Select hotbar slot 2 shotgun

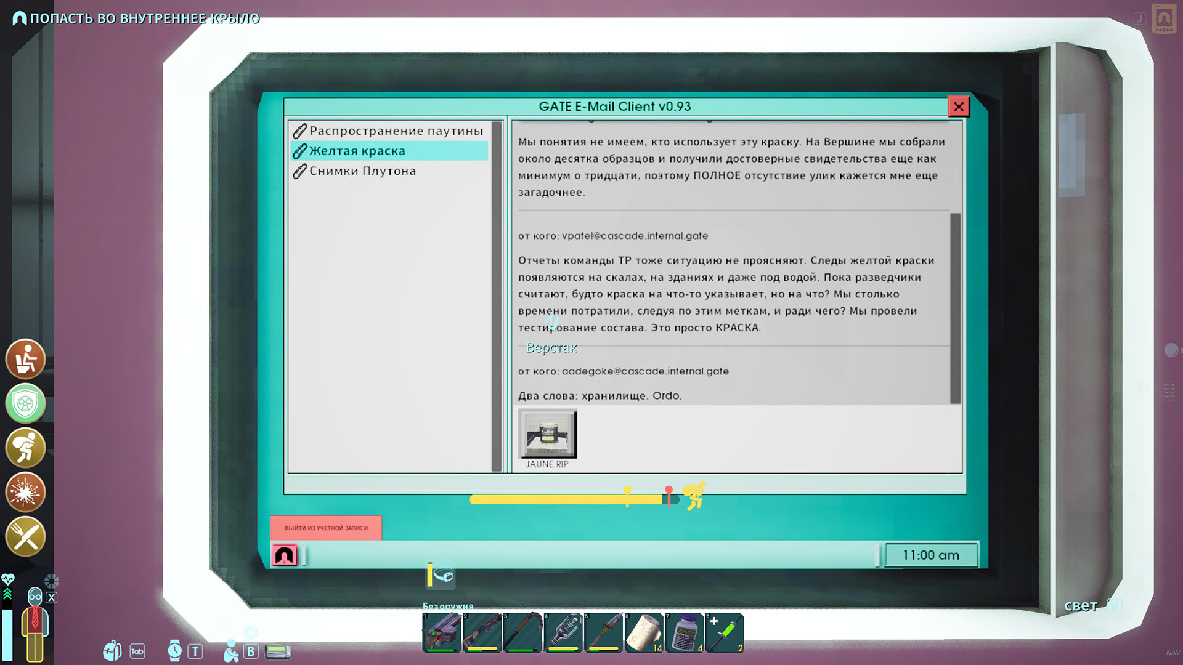482,632
